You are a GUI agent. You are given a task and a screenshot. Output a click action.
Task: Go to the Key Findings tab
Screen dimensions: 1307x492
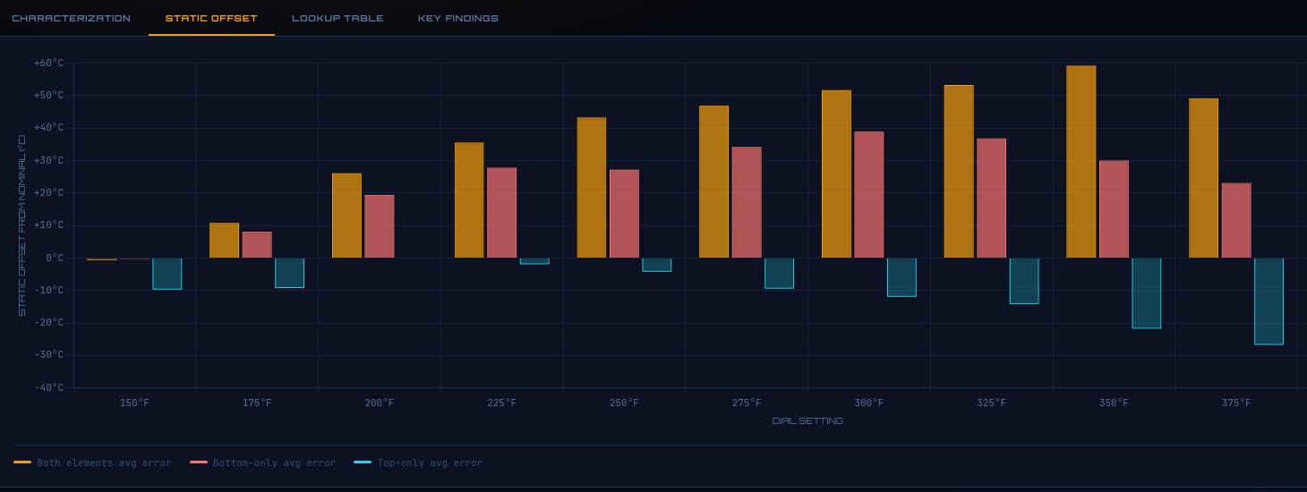pos(458,18)
